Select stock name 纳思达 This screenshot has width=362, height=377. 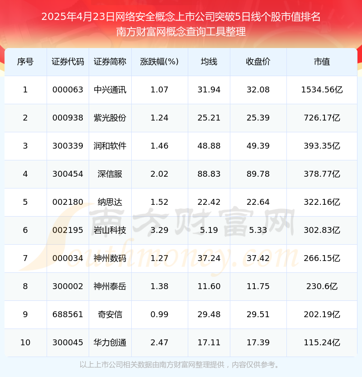point(110,202)
